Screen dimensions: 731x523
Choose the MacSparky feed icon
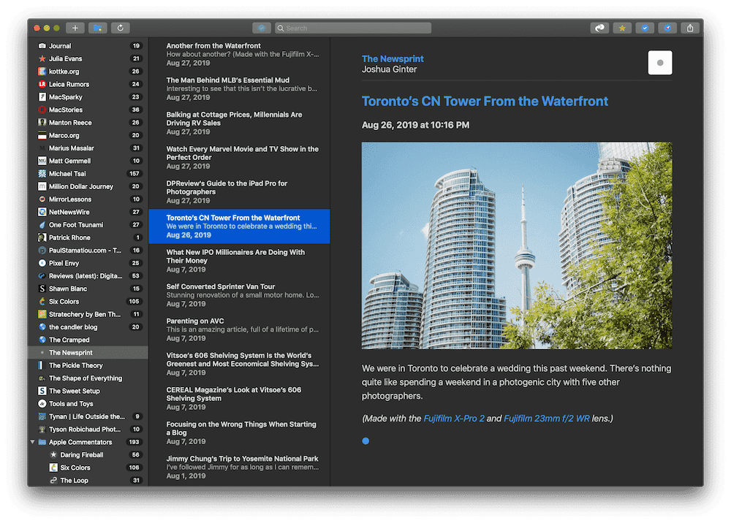(x=42, y=97)
